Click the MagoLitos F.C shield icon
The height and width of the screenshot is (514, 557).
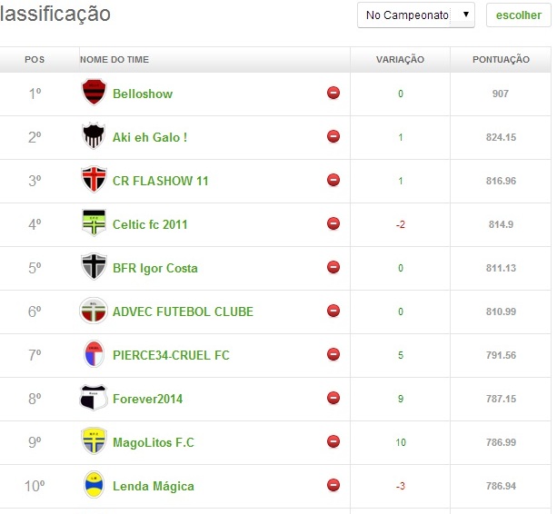click(x=94, y=441)
